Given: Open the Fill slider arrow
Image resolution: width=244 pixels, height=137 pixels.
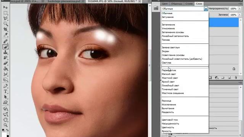Looking at the screenshot, I should pos(240,15).
